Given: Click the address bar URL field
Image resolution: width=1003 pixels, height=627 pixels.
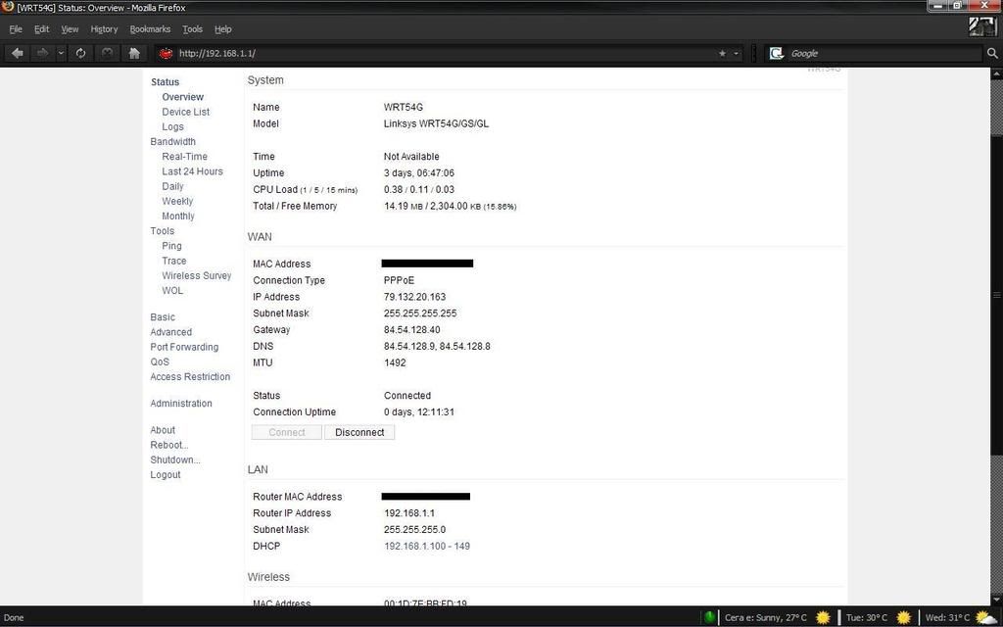Looking at the screenshot, I should (441, 53).
